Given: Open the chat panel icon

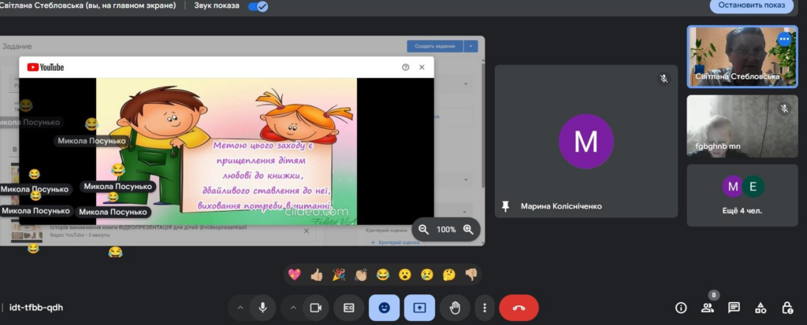Looking at the screenshot, I should [734, 308].
